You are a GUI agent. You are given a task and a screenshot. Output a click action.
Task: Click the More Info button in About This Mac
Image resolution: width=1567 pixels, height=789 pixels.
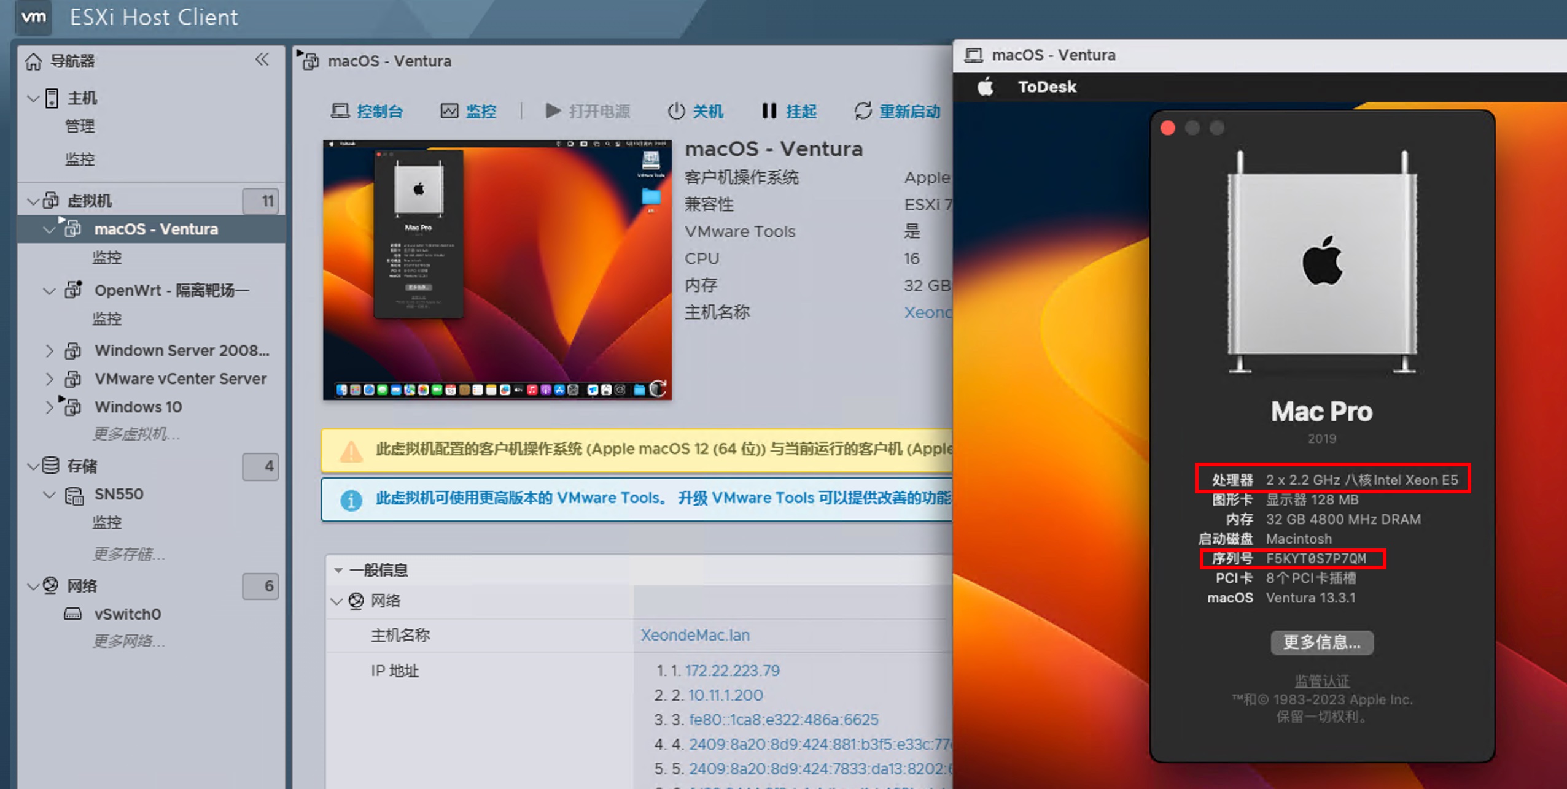pos(1321,642)
